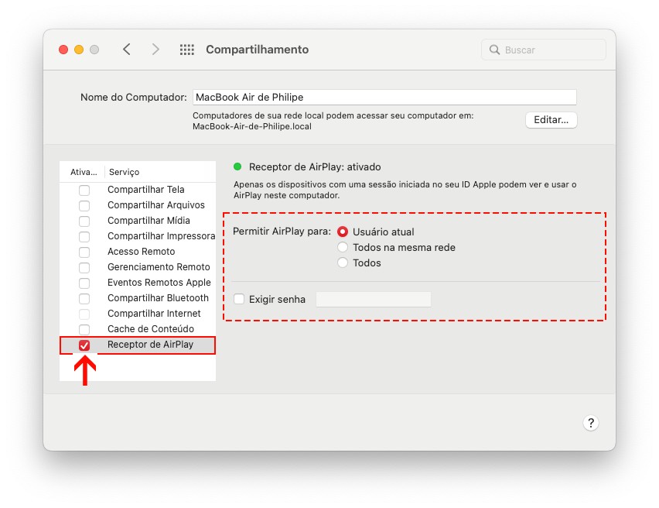This screenshot has height=508, width=659.
Task: Enable the Compartilhar Tela checkbox
Action: click(x=84, y=190)
